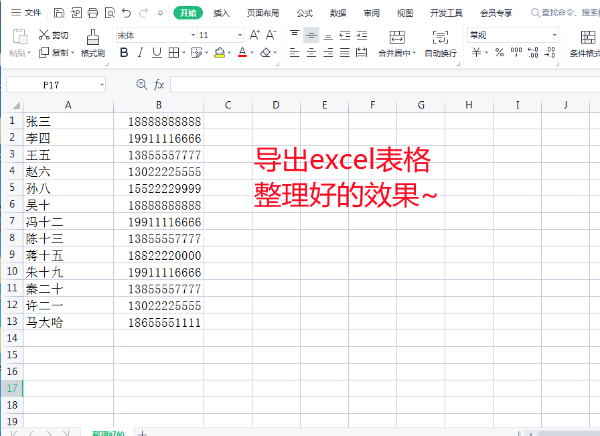Open font size 11 dropdown
Viewport: 600px width, 436px height.
click(240, 35)
